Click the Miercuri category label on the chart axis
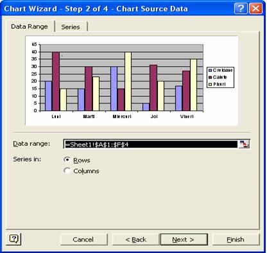267x253 pixels. click(122, 116)
